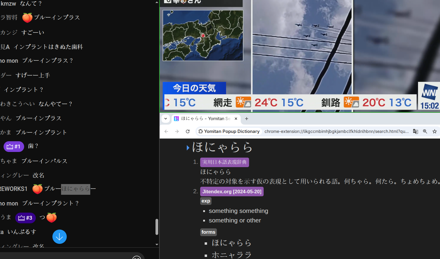Click the address bar URL text
Viewport: 440px width, 259px height.
coord(337,131)
